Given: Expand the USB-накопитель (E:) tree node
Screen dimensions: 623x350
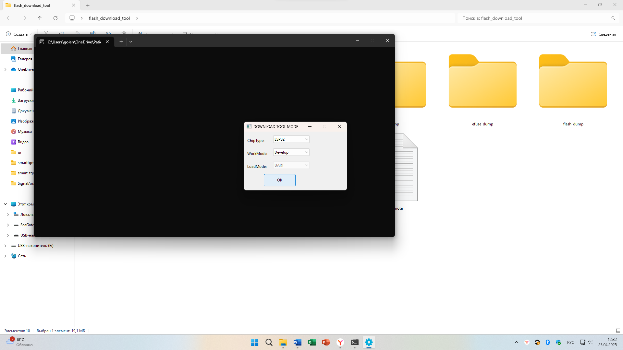Looking at the screenshot, I should click(5, 246).
